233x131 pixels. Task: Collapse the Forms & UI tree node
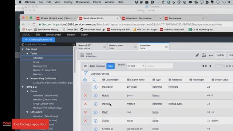click(23, 87)
